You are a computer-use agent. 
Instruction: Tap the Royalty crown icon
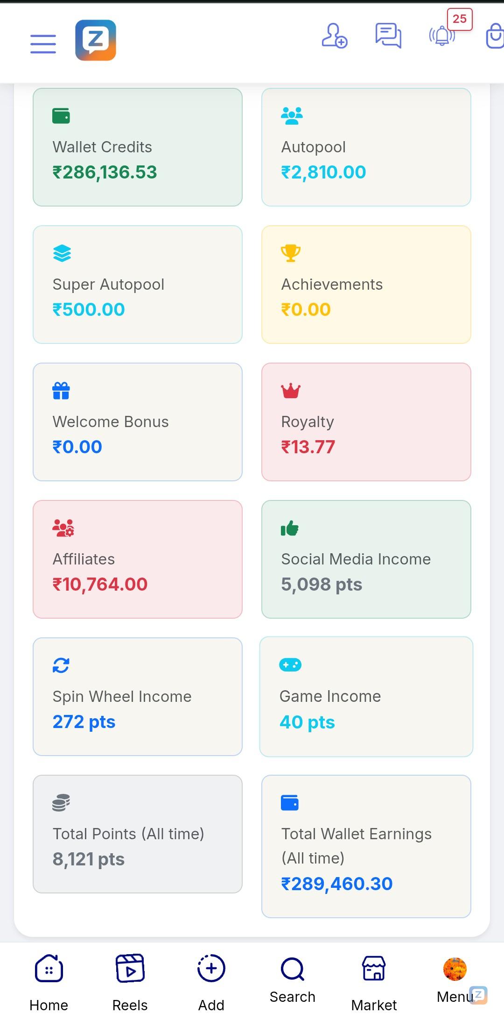tap(290, 390)
